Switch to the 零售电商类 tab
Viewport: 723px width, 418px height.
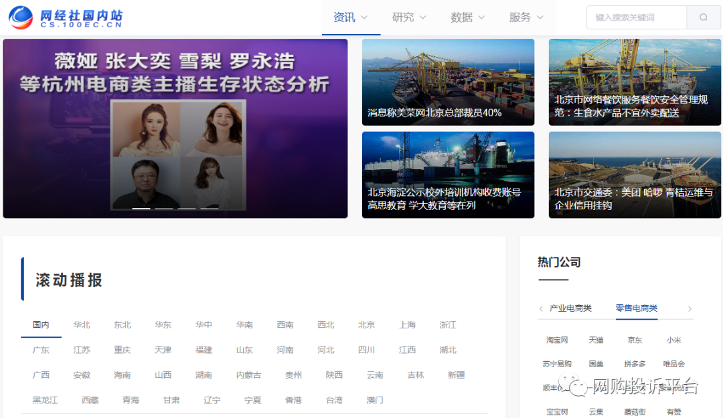[637, 308]
